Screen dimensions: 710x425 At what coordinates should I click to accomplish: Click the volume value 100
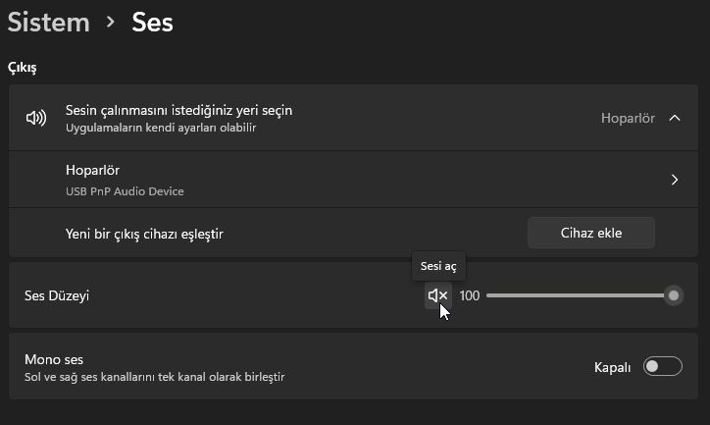(x=469, y=295)
